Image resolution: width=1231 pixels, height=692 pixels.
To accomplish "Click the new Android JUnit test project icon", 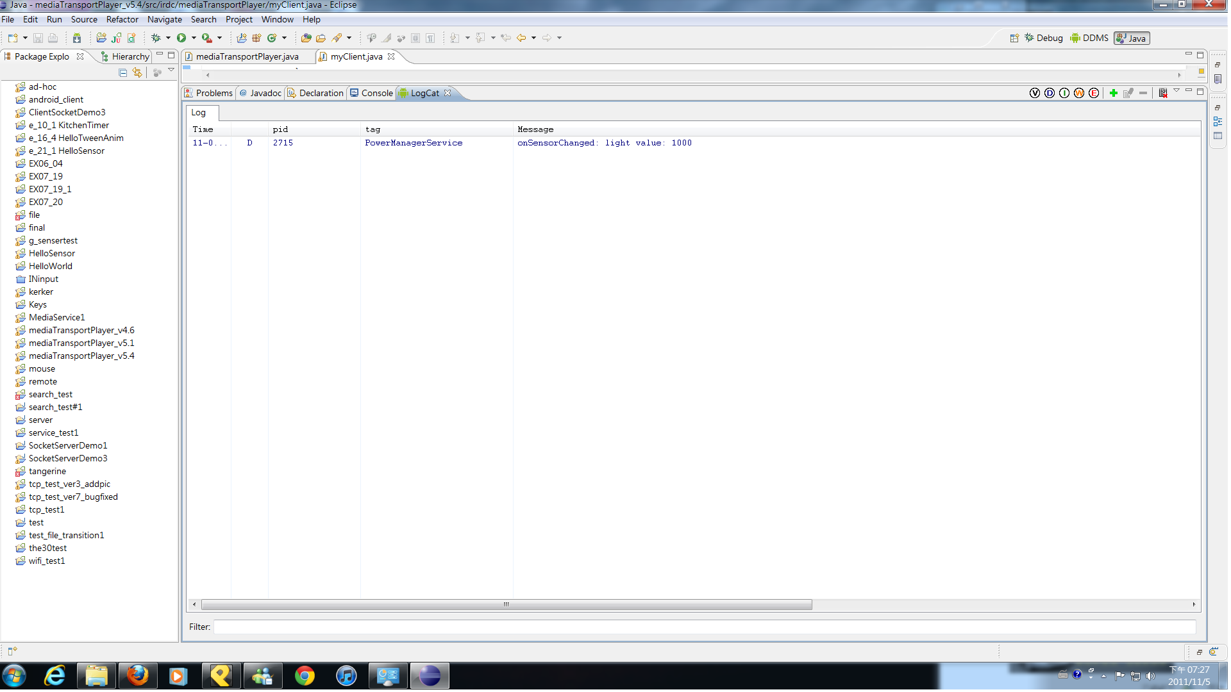I will [x=116, y=38].
